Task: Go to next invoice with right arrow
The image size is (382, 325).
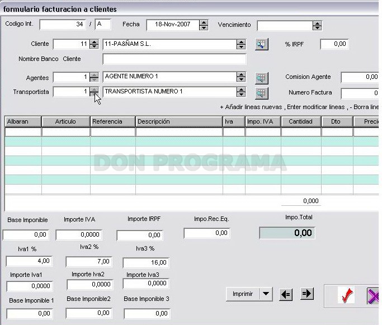Action: (307, 294)
